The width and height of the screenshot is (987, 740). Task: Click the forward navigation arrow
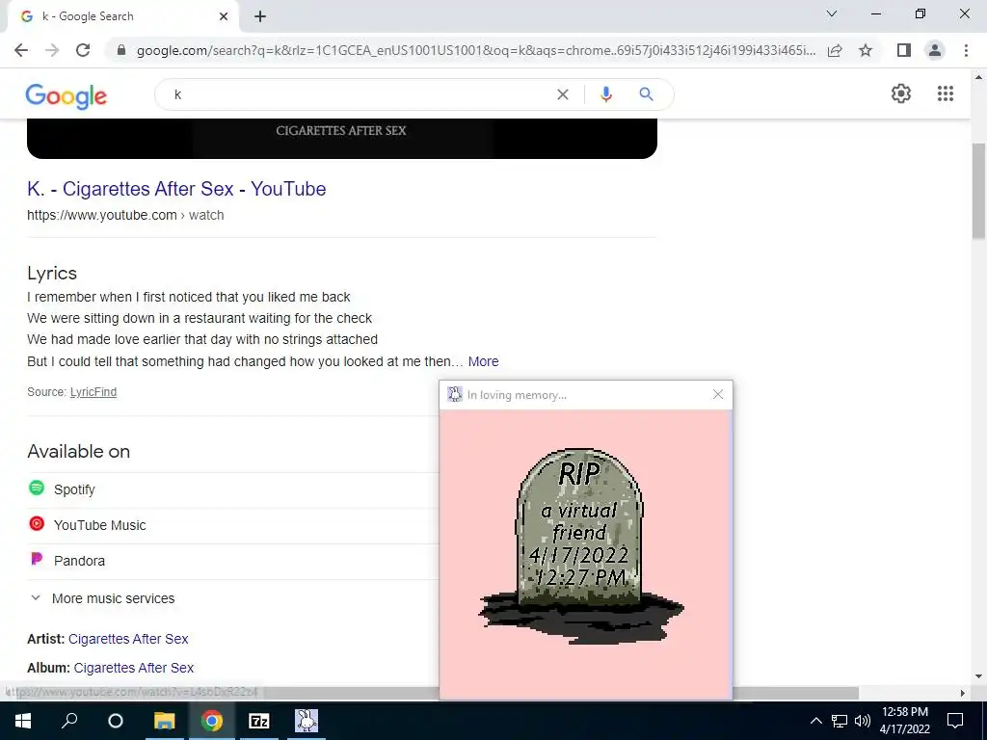(x=52, y=50)
